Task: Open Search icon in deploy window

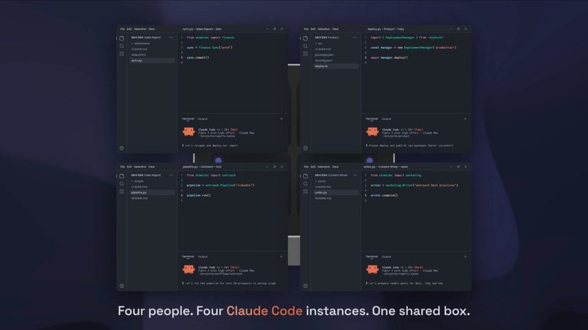Action: click(305, 46)
